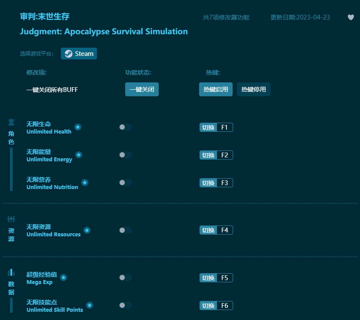Click the star icon next to Mega Exp

(63, 278)
